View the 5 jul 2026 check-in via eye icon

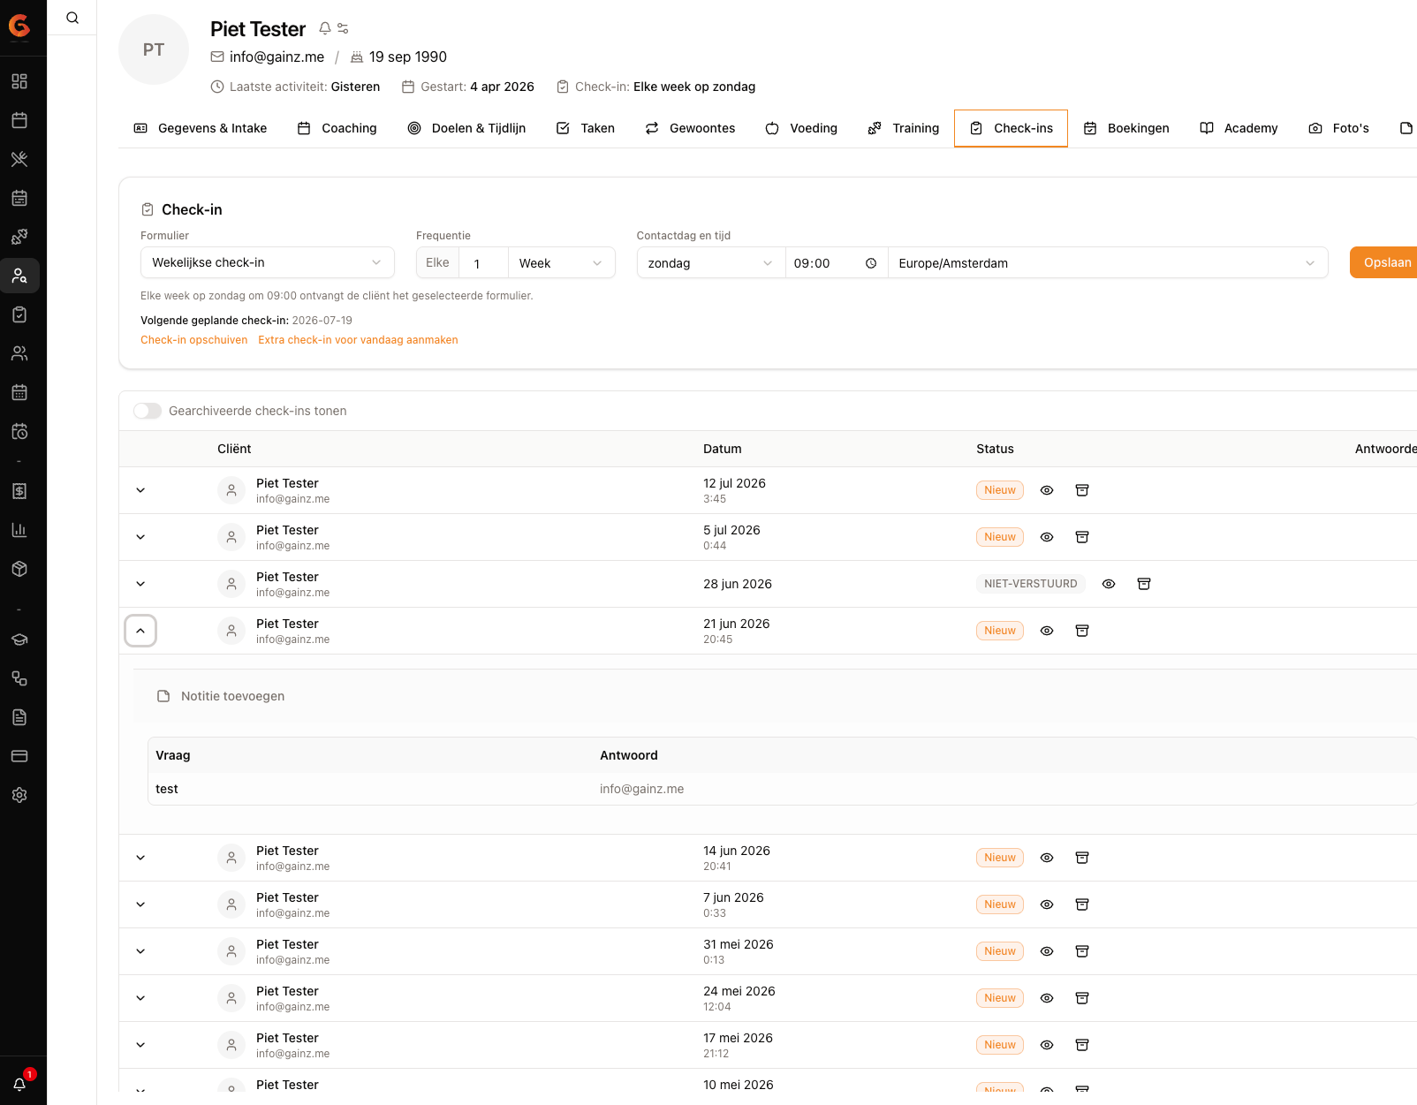(x=1047, y=537)
